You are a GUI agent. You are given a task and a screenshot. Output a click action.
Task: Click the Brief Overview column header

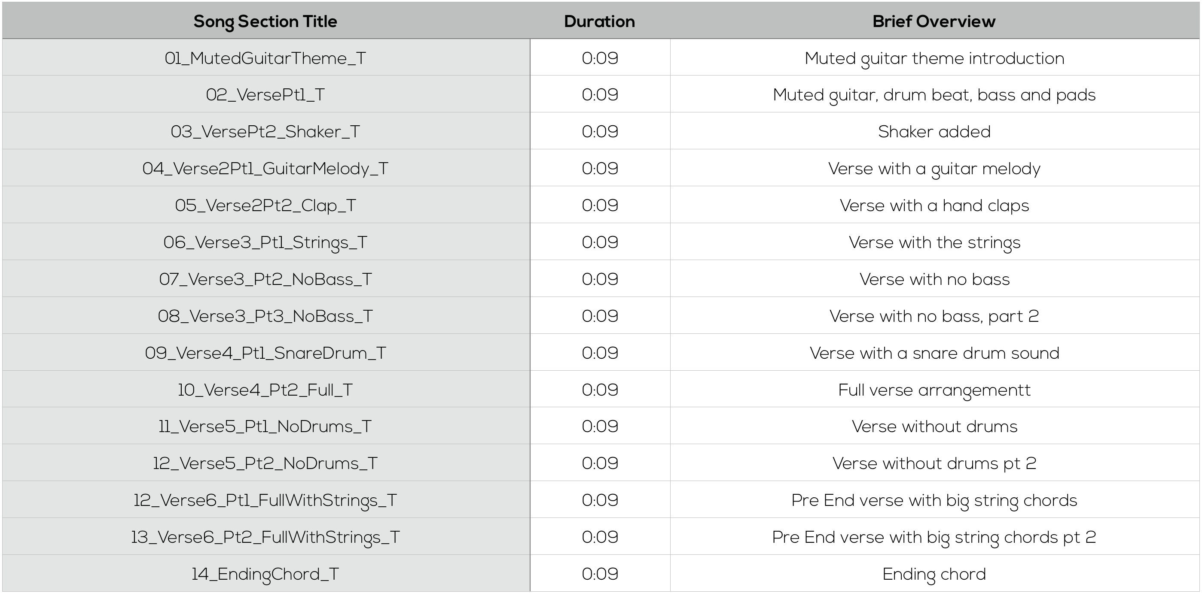[x=934, y=21]
